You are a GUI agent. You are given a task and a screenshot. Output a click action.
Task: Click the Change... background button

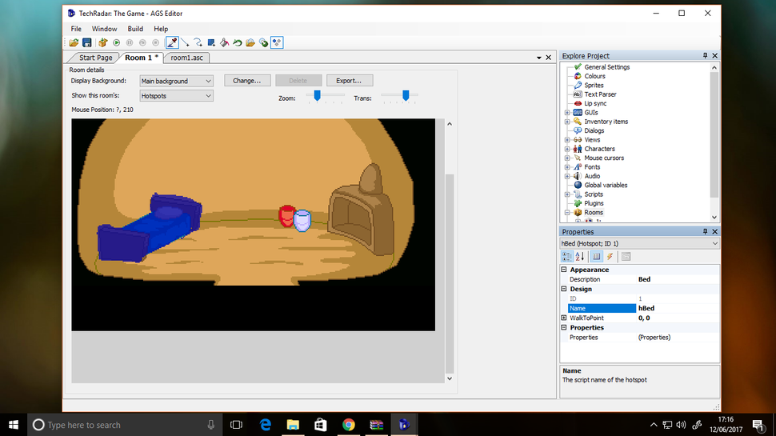247,81
